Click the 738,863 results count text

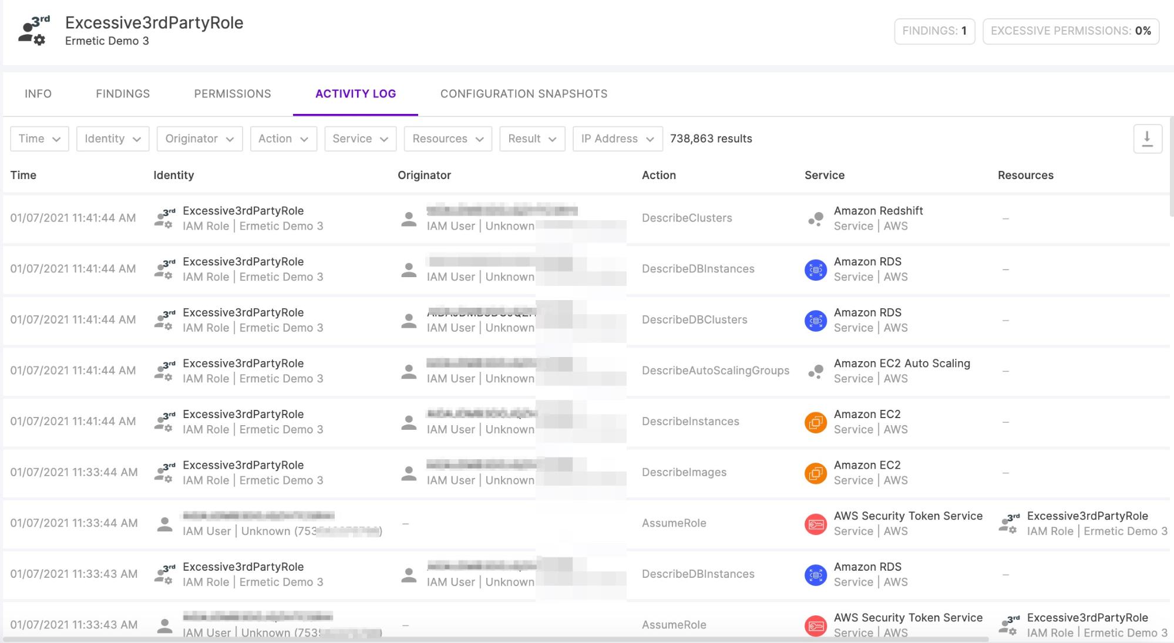(711, 139)
